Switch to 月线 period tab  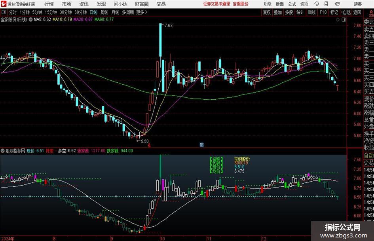coord(115,12)
